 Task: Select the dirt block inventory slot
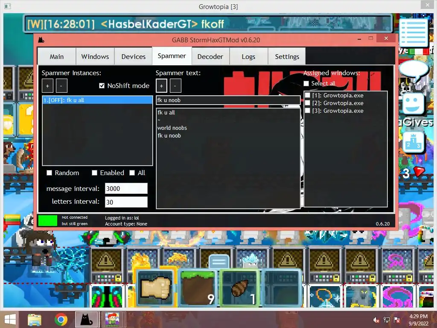click(x=198, y=288)
